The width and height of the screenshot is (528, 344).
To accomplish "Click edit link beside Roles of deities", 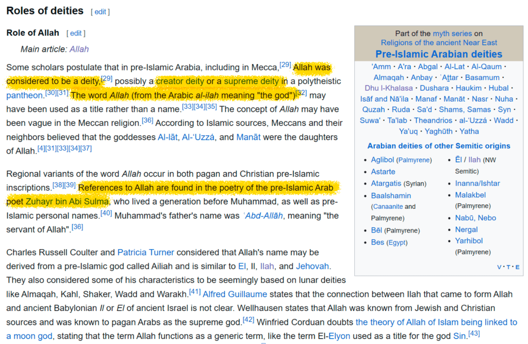I will point(100,11).
